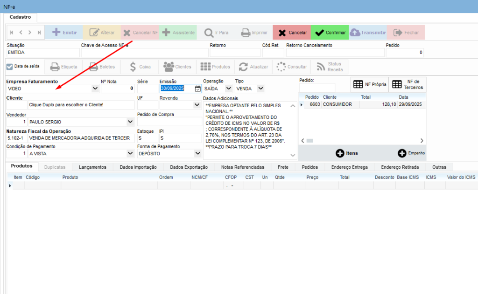
Task: Click the Empenho plus icon
Action: (411, 153)
